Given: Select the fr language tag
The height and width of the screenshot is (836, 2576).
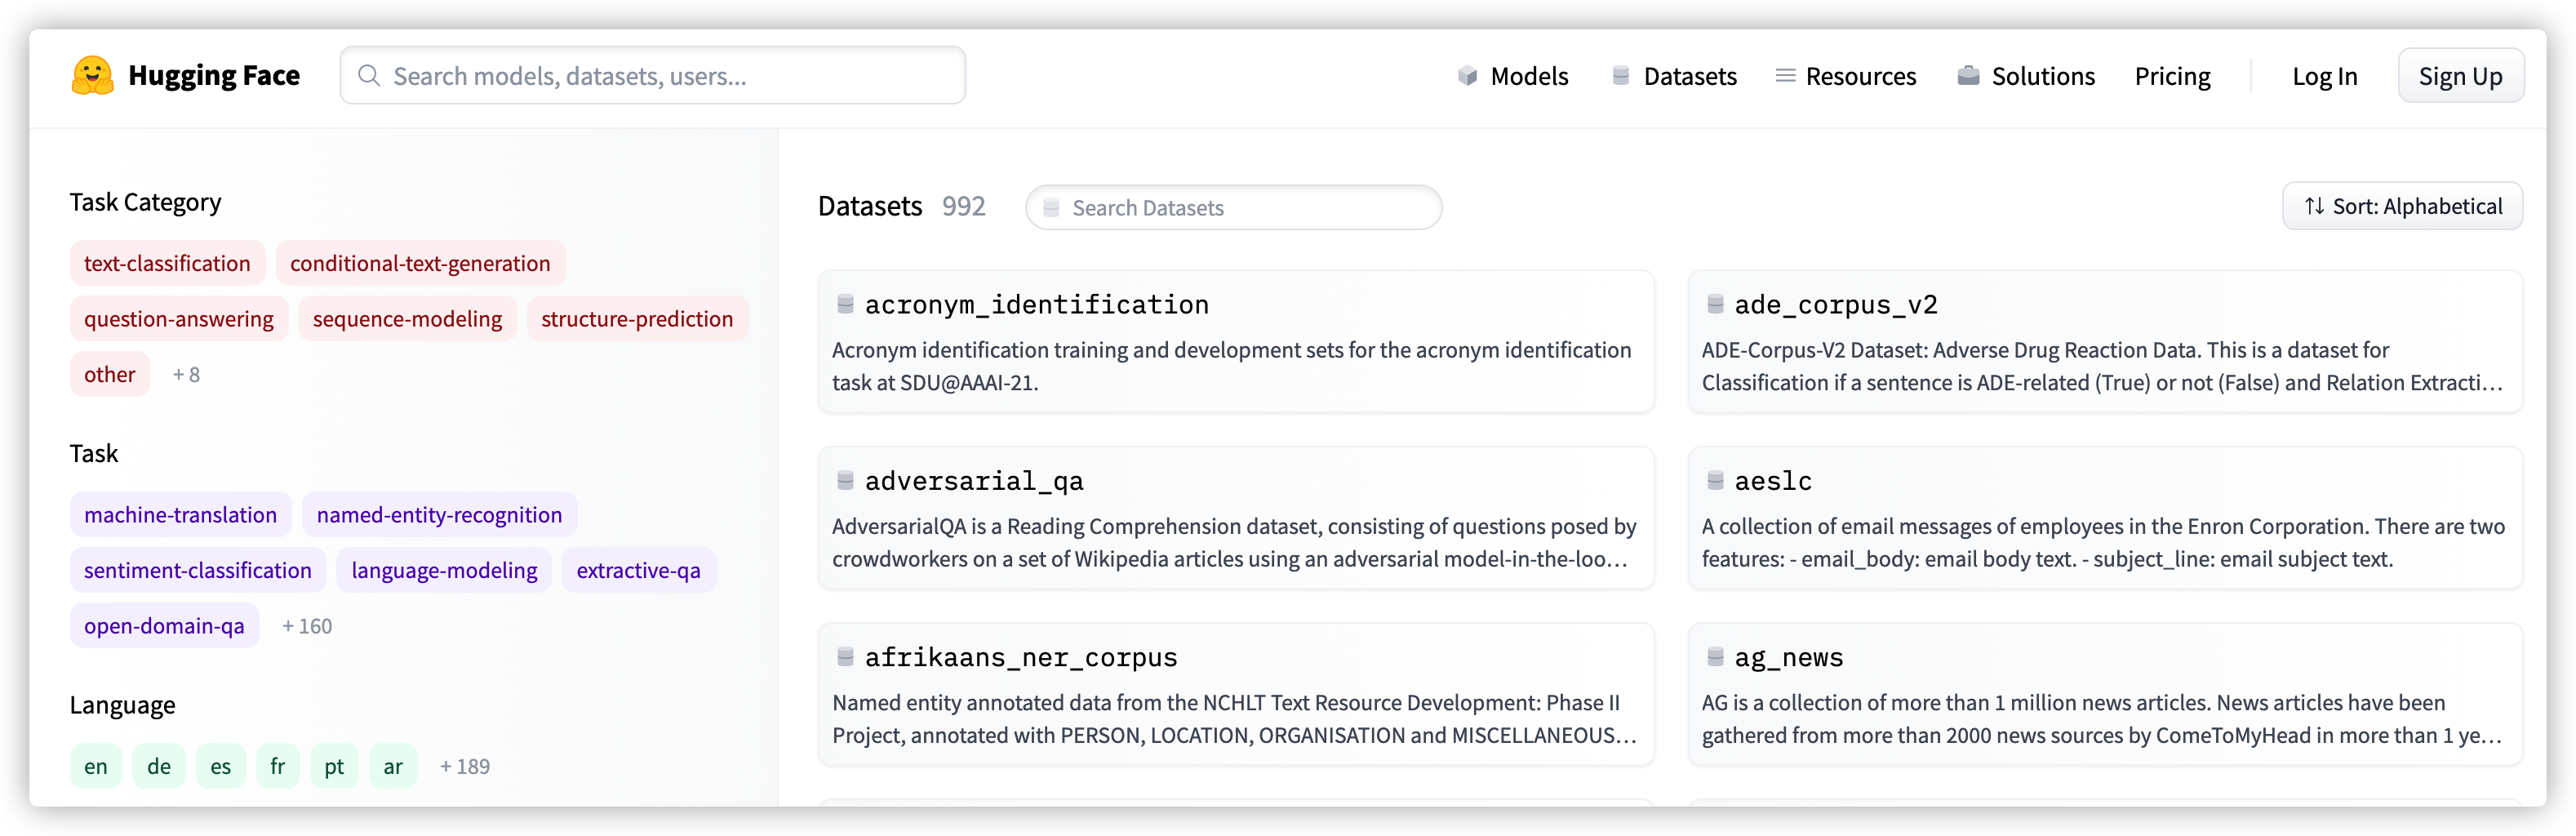Looking at the screenshot, I should pos(278,766).
